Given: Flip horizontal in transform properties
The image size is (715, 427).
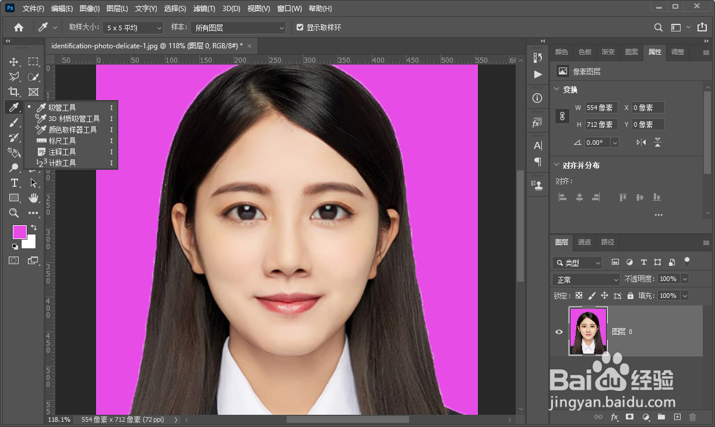Looking at the screenshot, I should [641, 143].
